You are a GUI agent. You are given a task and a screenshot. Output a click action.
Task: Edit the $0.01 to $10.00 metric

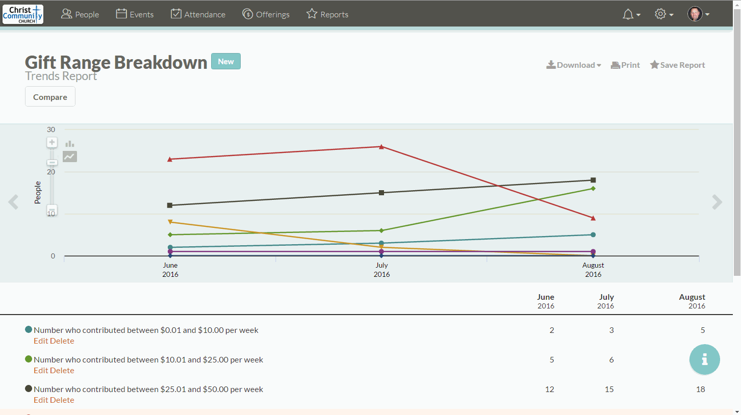click(x=41, y=341)
